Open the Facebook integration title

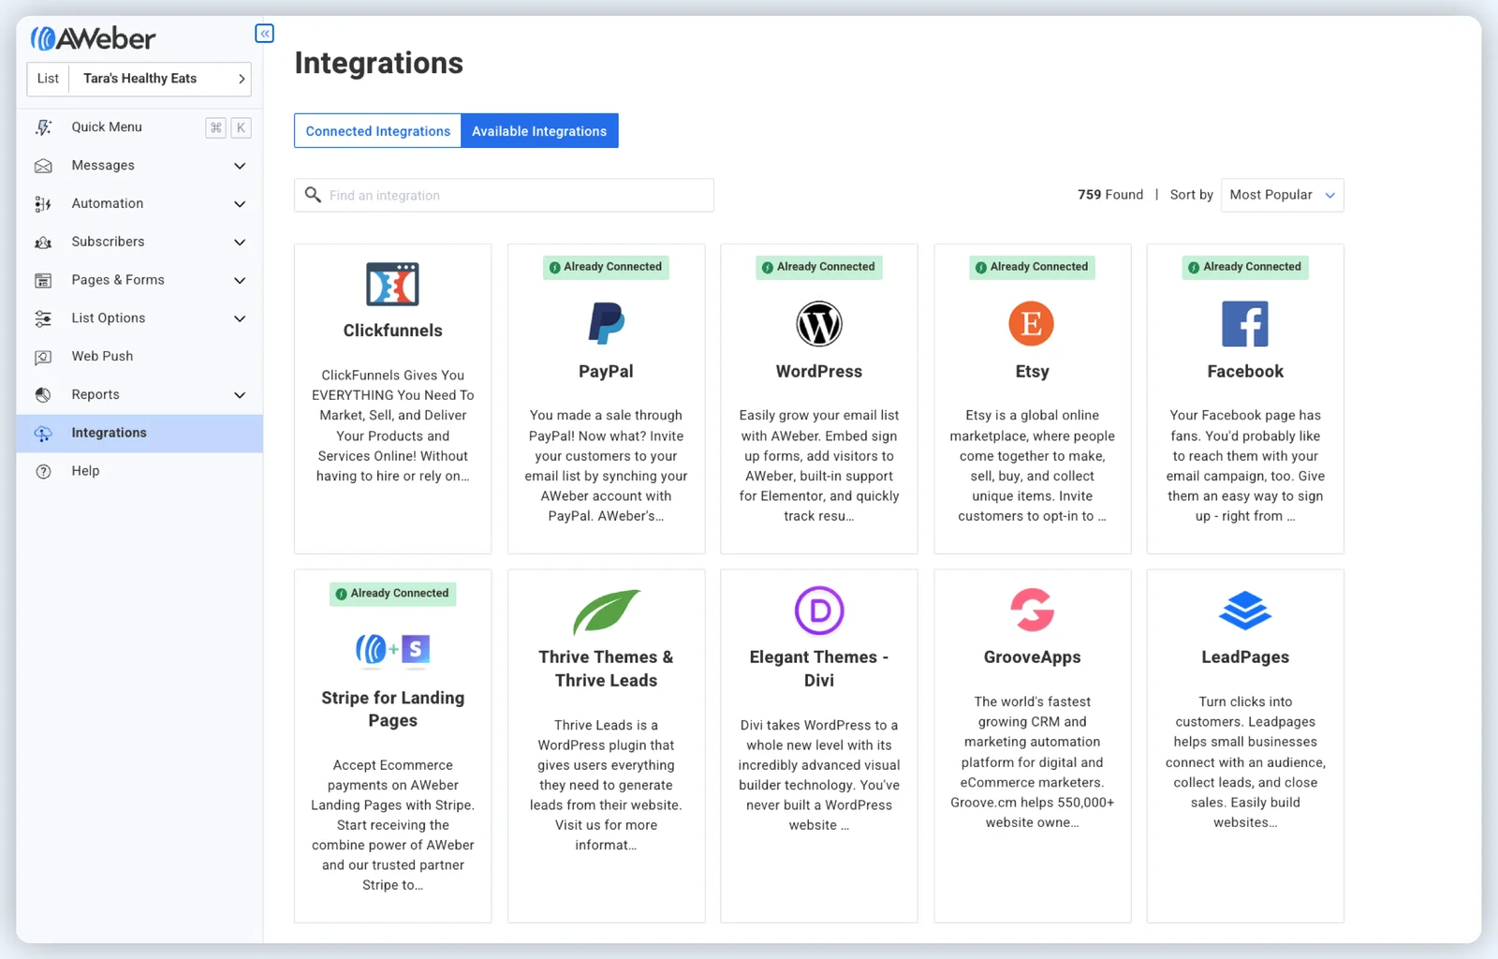(x=1245, y=372)
